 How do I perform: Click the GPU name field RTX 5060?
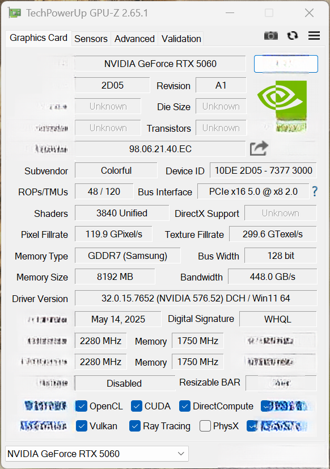pyautogui.click(x=160, y=64)
